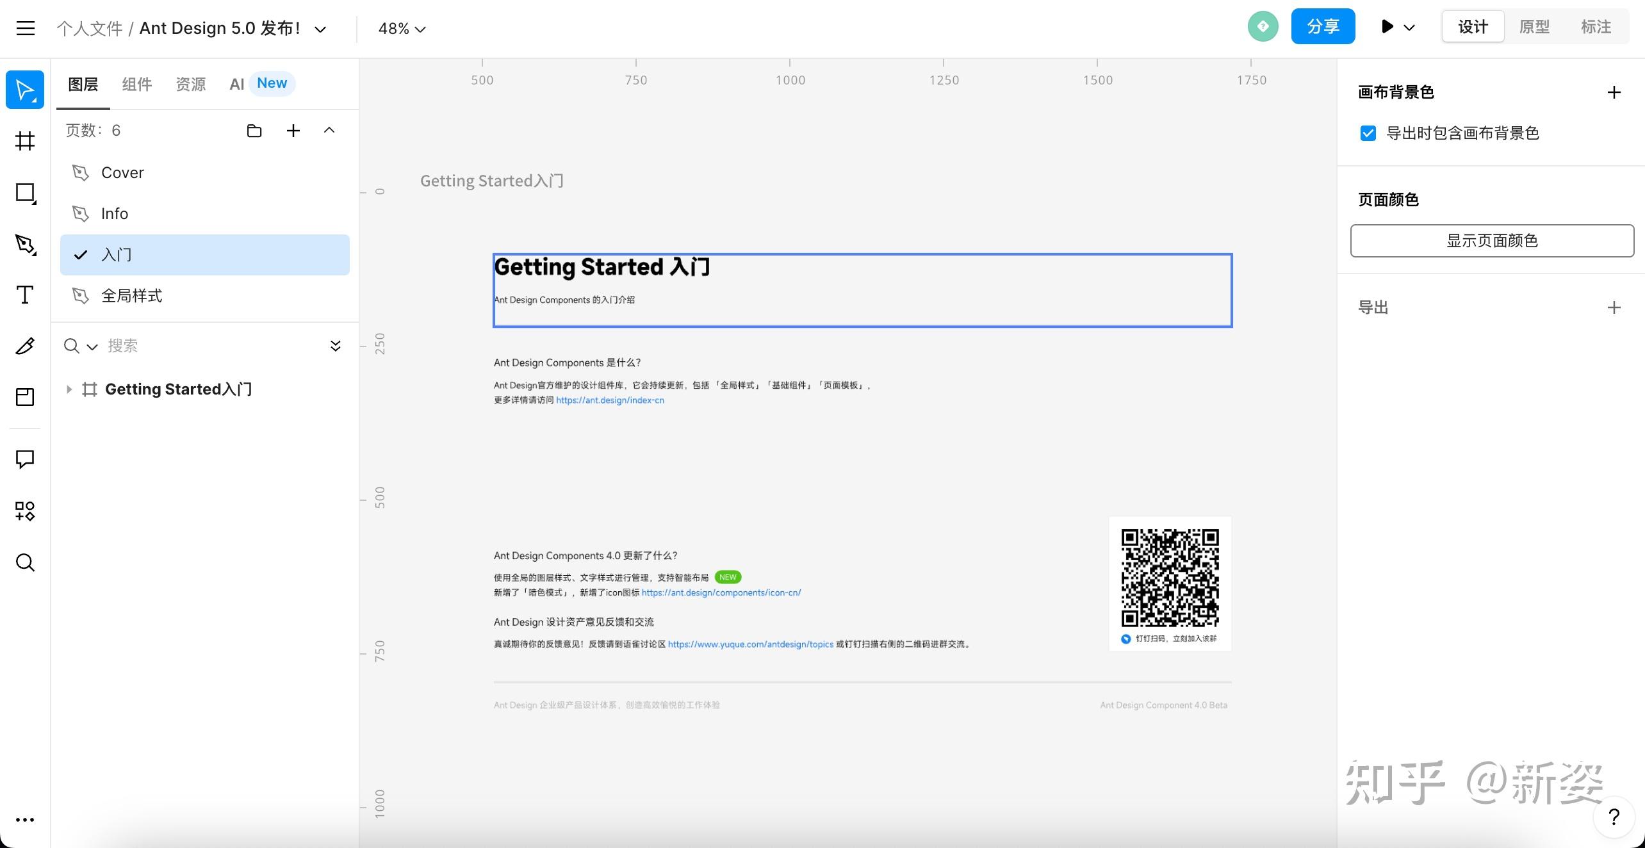Open the file name dropdown arrow
The width and height of the screenshot is (1645, 848).
[320, 29]
